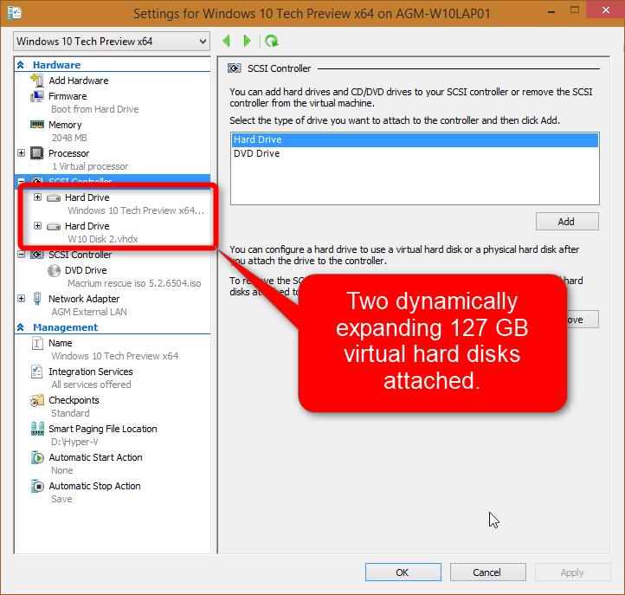Click 'Boot from Hard Drive' subtext
This screenshot has height=595, width=625.
click(95, 109)
